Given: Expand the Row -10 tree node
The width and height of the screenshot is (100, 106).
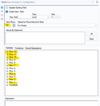Looking at the screenshot, I should pos(7,57).
